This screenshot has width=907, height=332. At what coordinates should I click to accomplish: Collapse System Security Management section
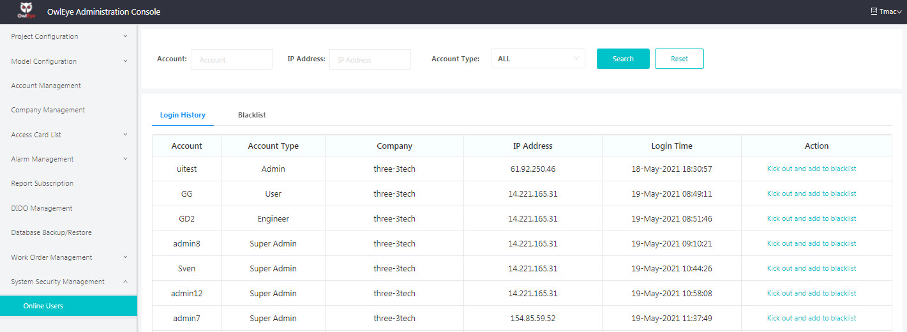(x=68, y=282)
